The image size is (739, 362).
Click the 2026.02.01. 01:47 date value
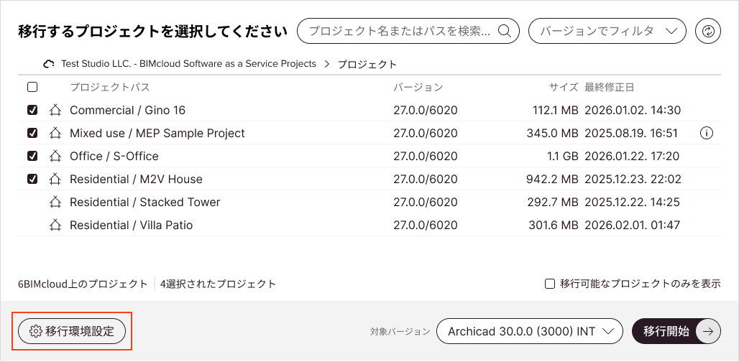tap(633, 225)
